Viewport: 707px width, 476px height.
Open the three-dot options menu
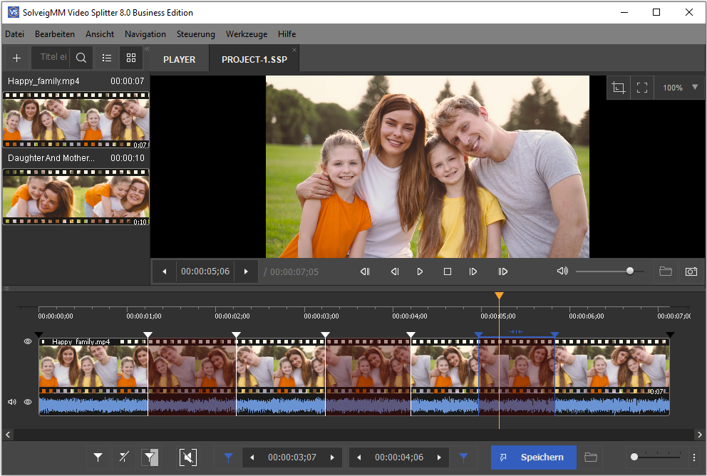pos(694,457)
